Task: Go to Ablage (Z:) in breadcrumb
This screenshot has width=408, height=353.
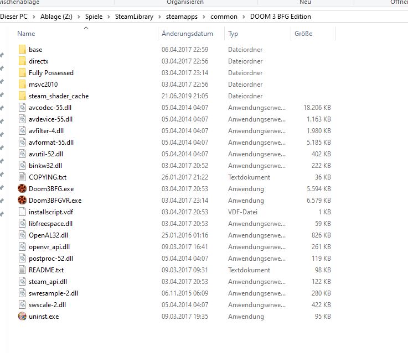Action: (56, 17)
